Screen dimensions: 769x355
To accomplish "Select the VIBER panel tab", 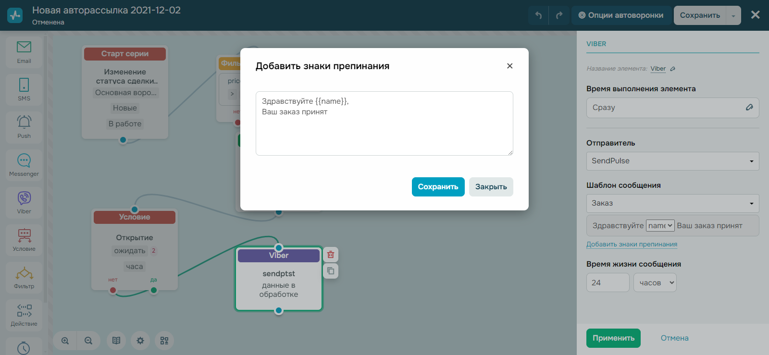I will 596,44.
